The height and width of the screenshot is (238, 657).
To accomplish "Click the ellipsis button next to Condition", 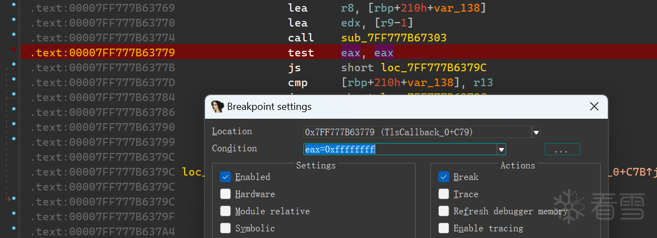I will point(562,150).
